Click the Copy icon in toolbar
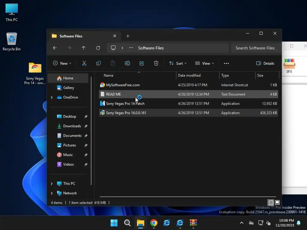This screenshot has height=230, width=307. click(98, 63)
